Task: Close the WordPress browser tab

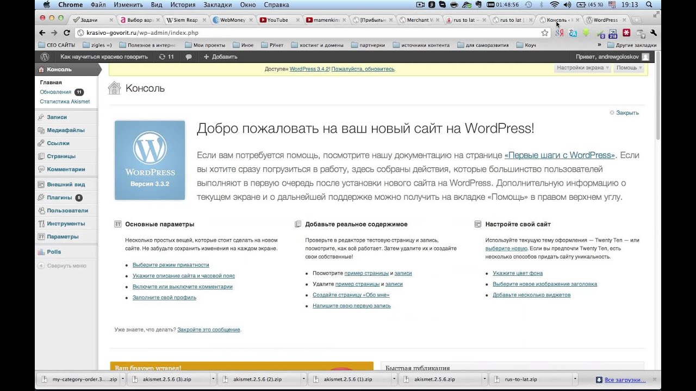Action: 624,20
